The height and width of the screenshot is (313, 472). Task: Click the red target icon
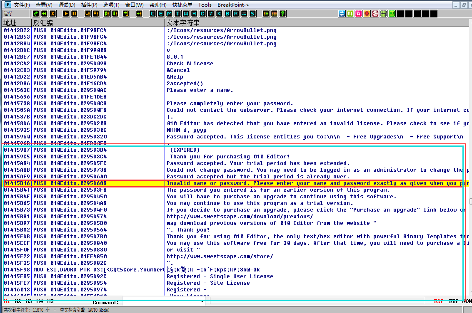point(375,14)
